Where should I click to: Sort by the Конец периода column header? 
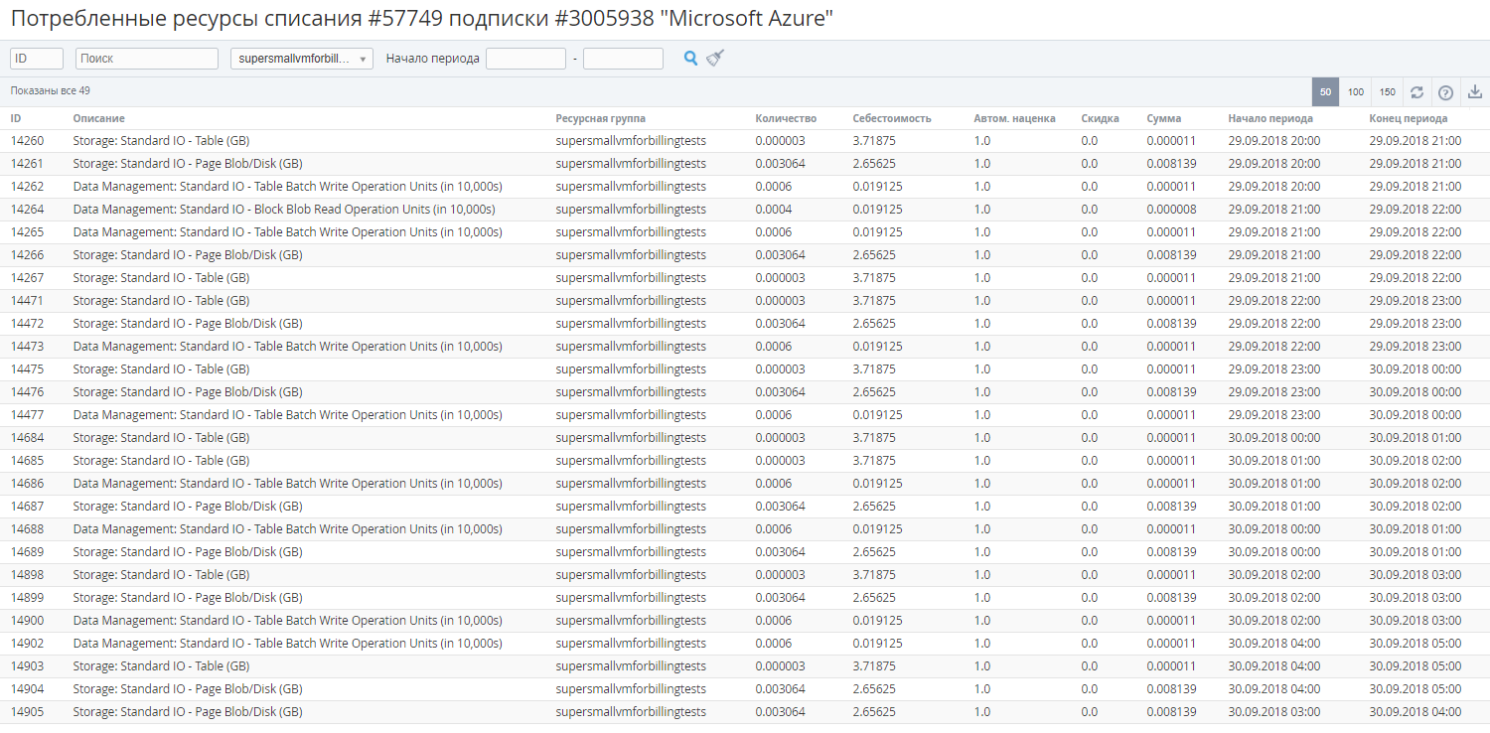(x=1409, y=118)
